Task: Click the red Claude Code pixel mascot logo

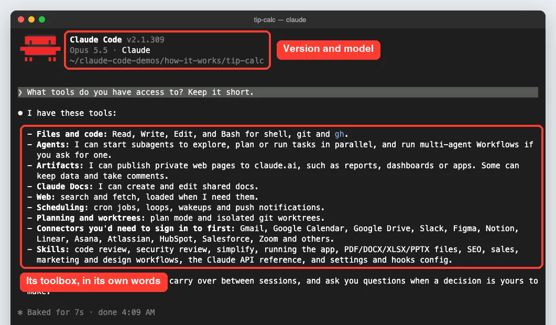Action: pos(40,48)
